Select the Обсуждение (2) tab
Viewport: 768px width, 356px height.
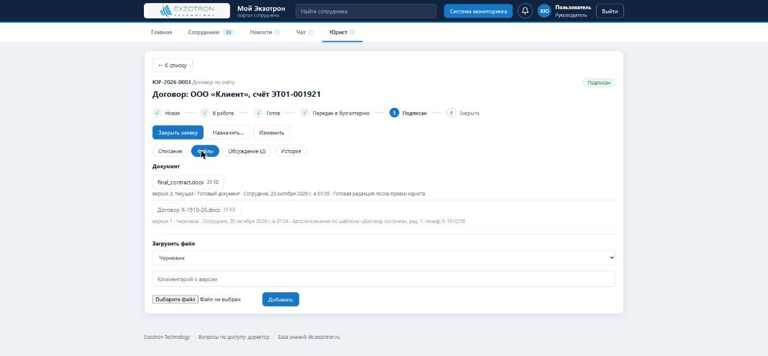247,151
